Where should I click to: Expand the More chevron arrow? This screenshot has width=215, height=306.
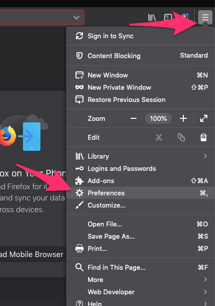205,279
